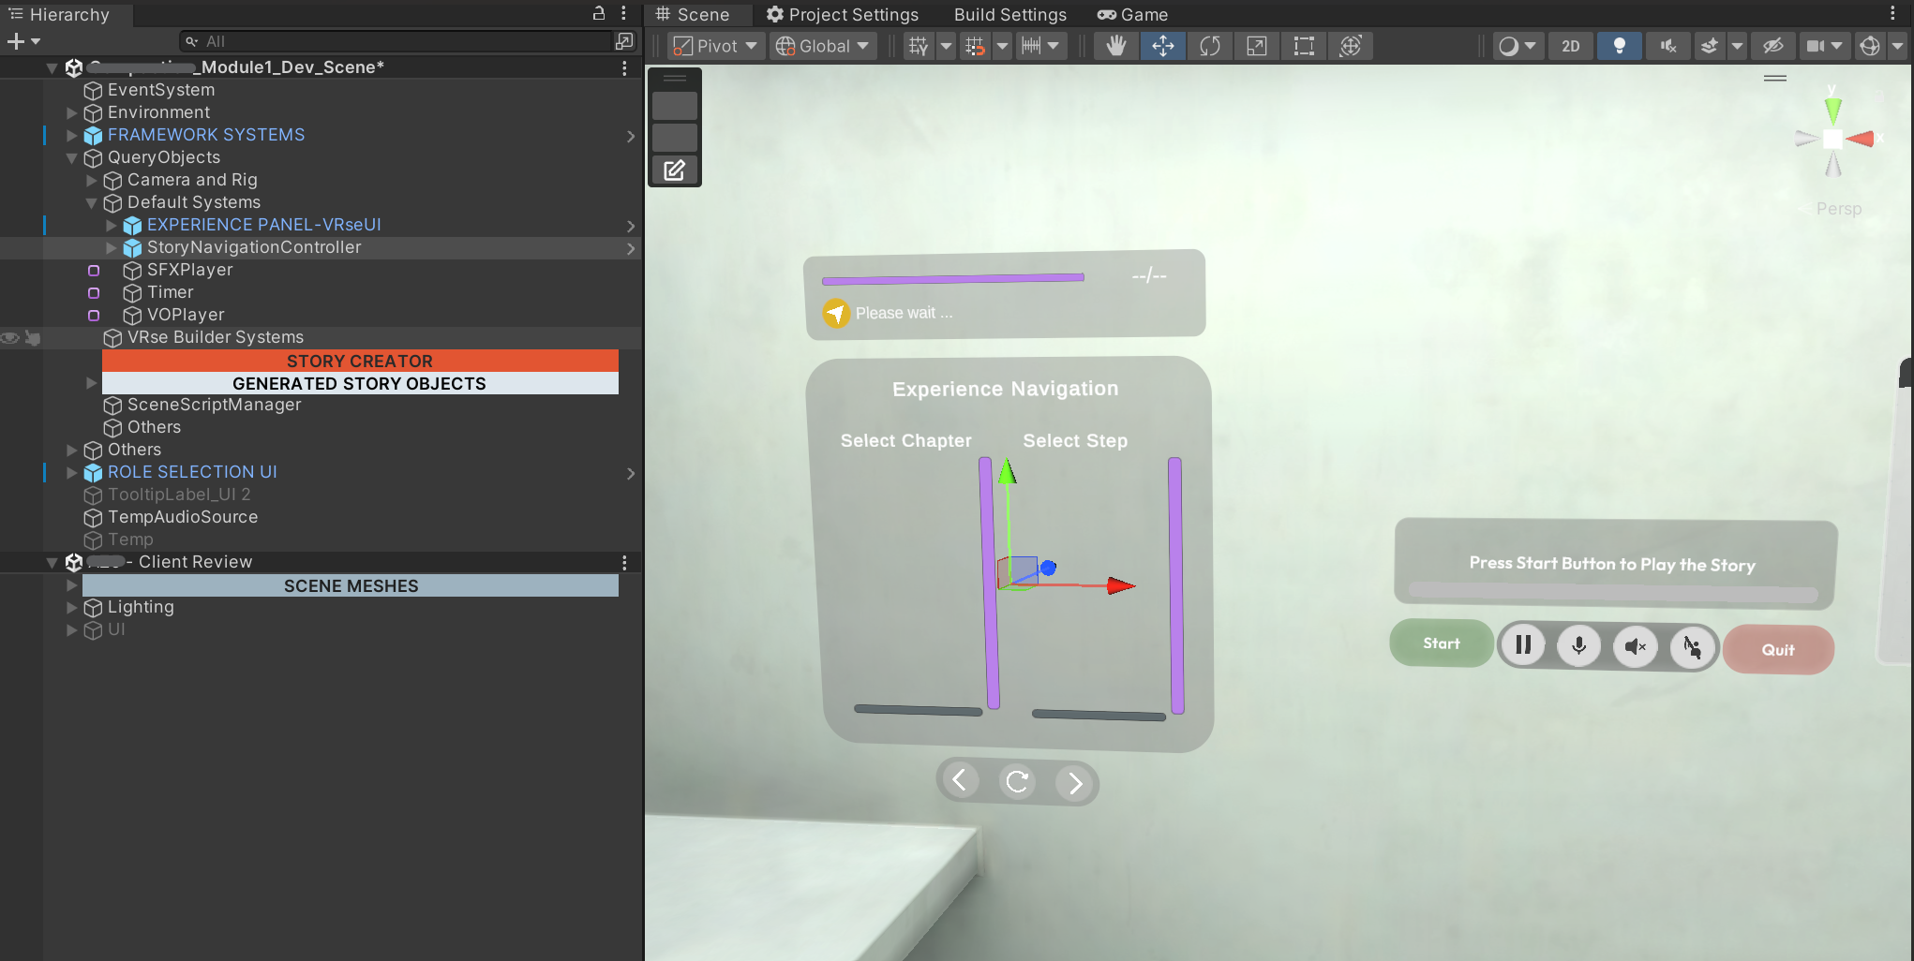
Task: Click the scene visibility eye icon in toolbar
Action: click(1772, 45)
